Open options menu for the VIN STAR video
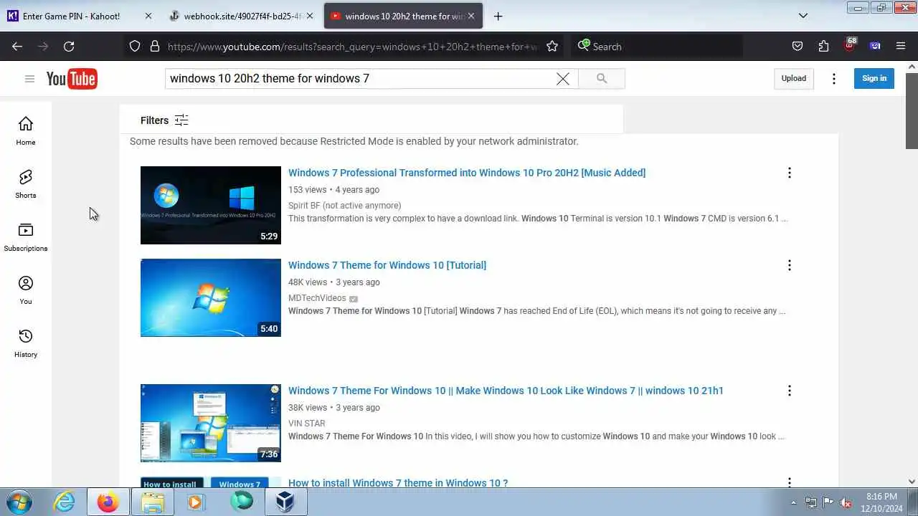 (790, 391)
